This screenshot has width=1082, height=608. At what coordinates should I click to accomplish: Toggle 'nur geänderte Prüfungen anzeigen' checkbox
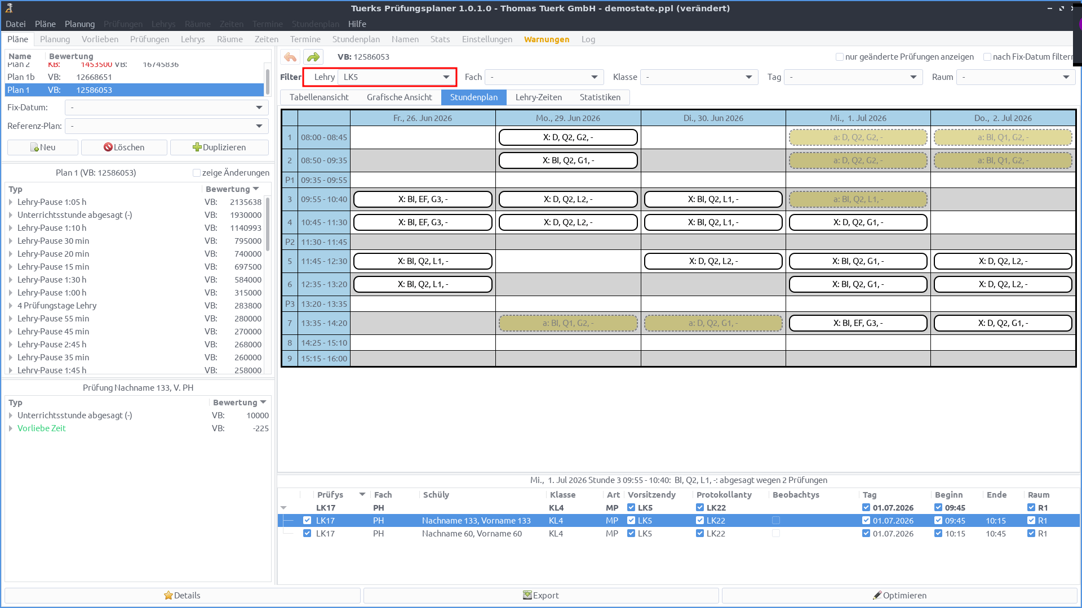click(840, 57)
